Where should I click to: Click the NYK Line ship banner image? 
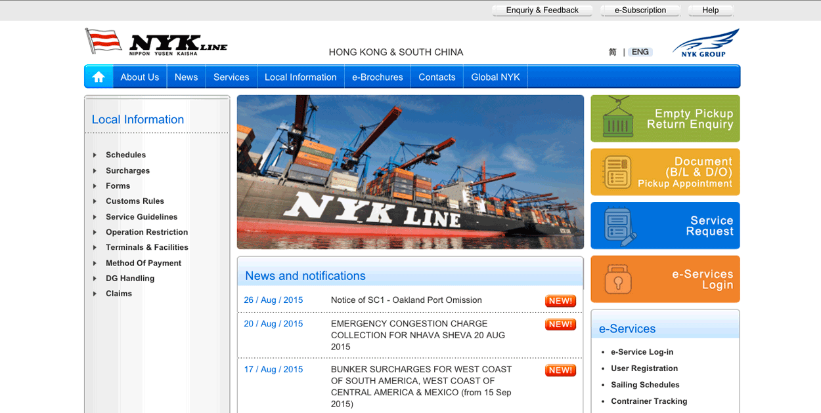click(x=411, y=172)
